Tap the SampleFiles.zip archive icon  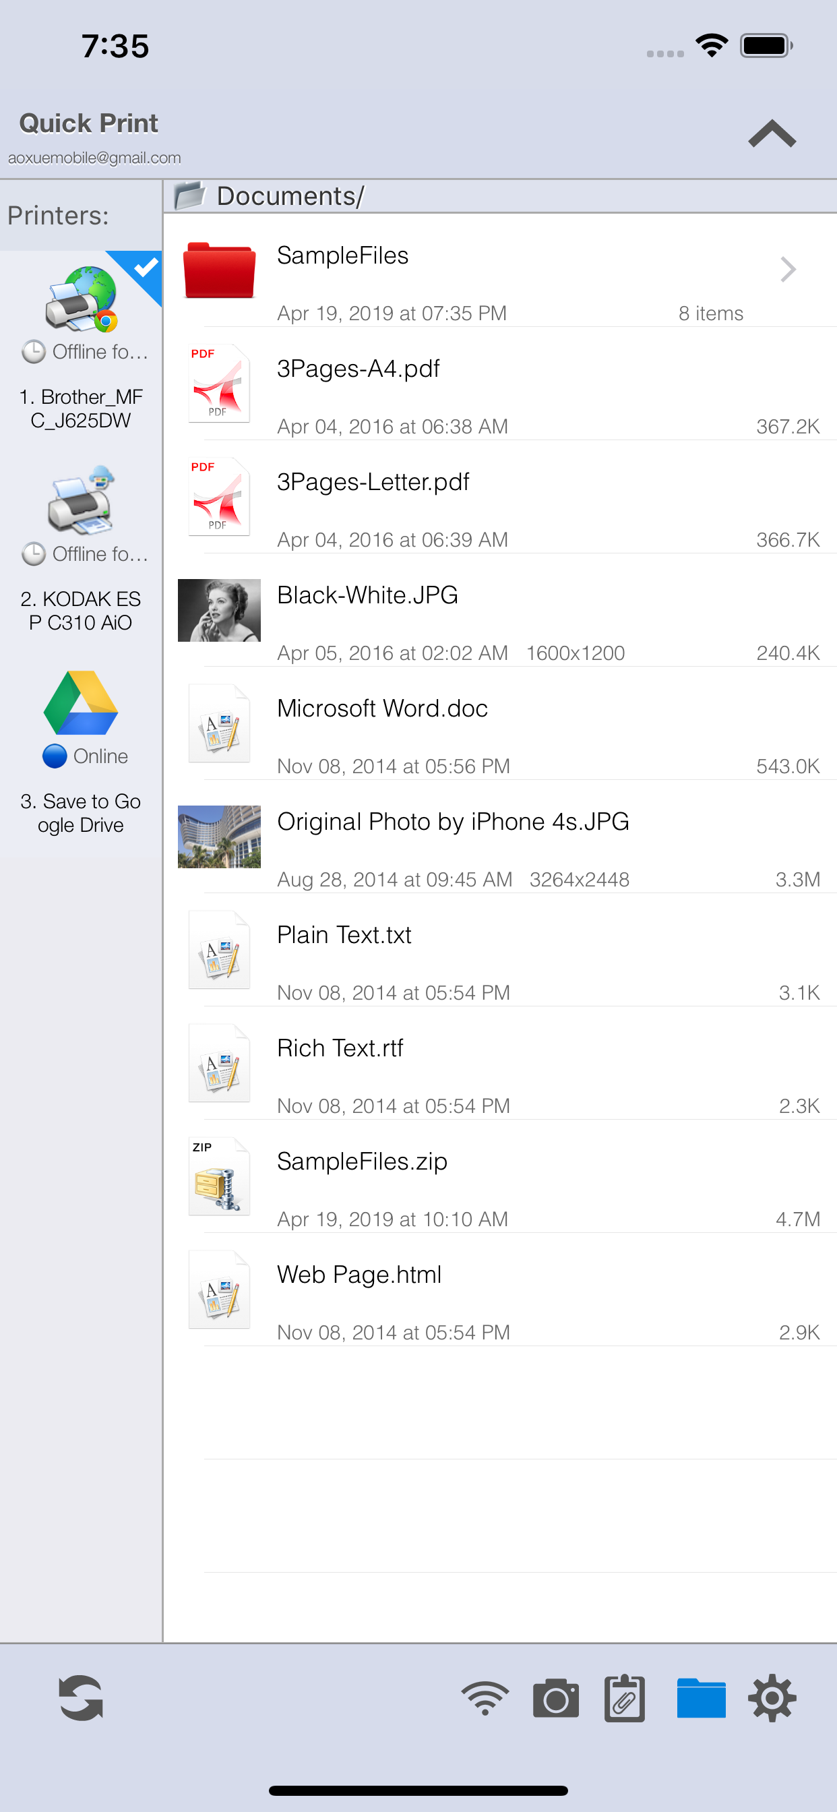(x=219, y=1176)
